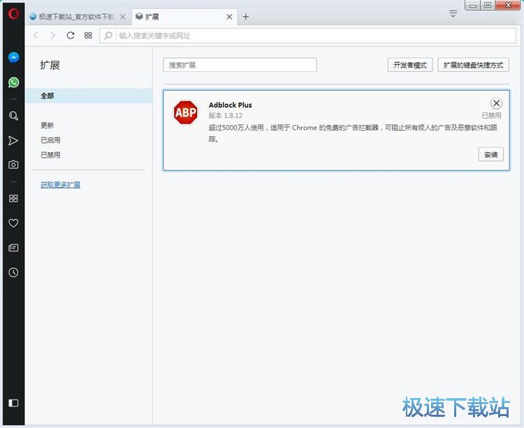The image size is (524, 428).
Task: Switch to the 扩展 tab
Action: click(x=185, y=17)
